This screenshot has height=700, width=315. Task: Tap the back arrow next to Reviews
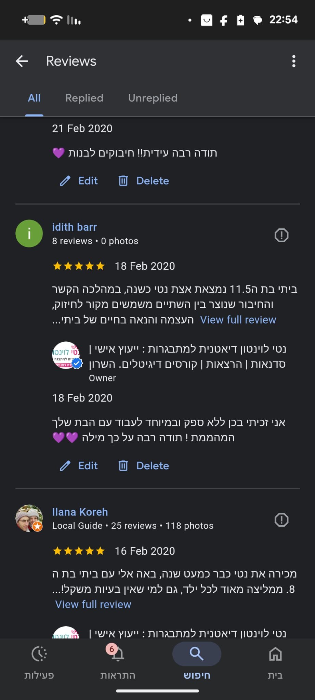pyautogui.click(x=22, y=61)
